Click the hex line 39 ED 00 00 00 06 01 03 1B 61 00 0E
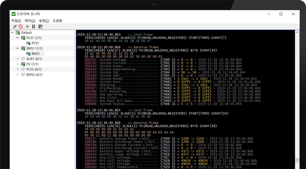Viewport: 306px width, 169px height. (x=118, y=116)
